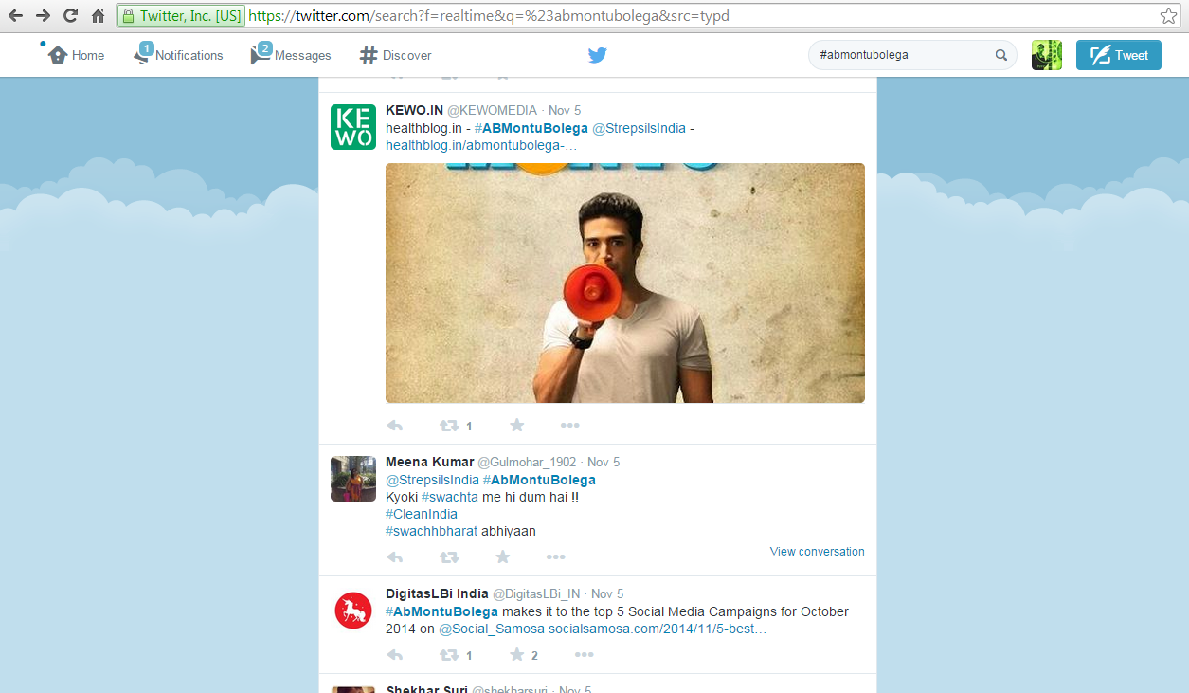Open the profile avatar menu
1189x693 pixels.
pos(1047,55)
